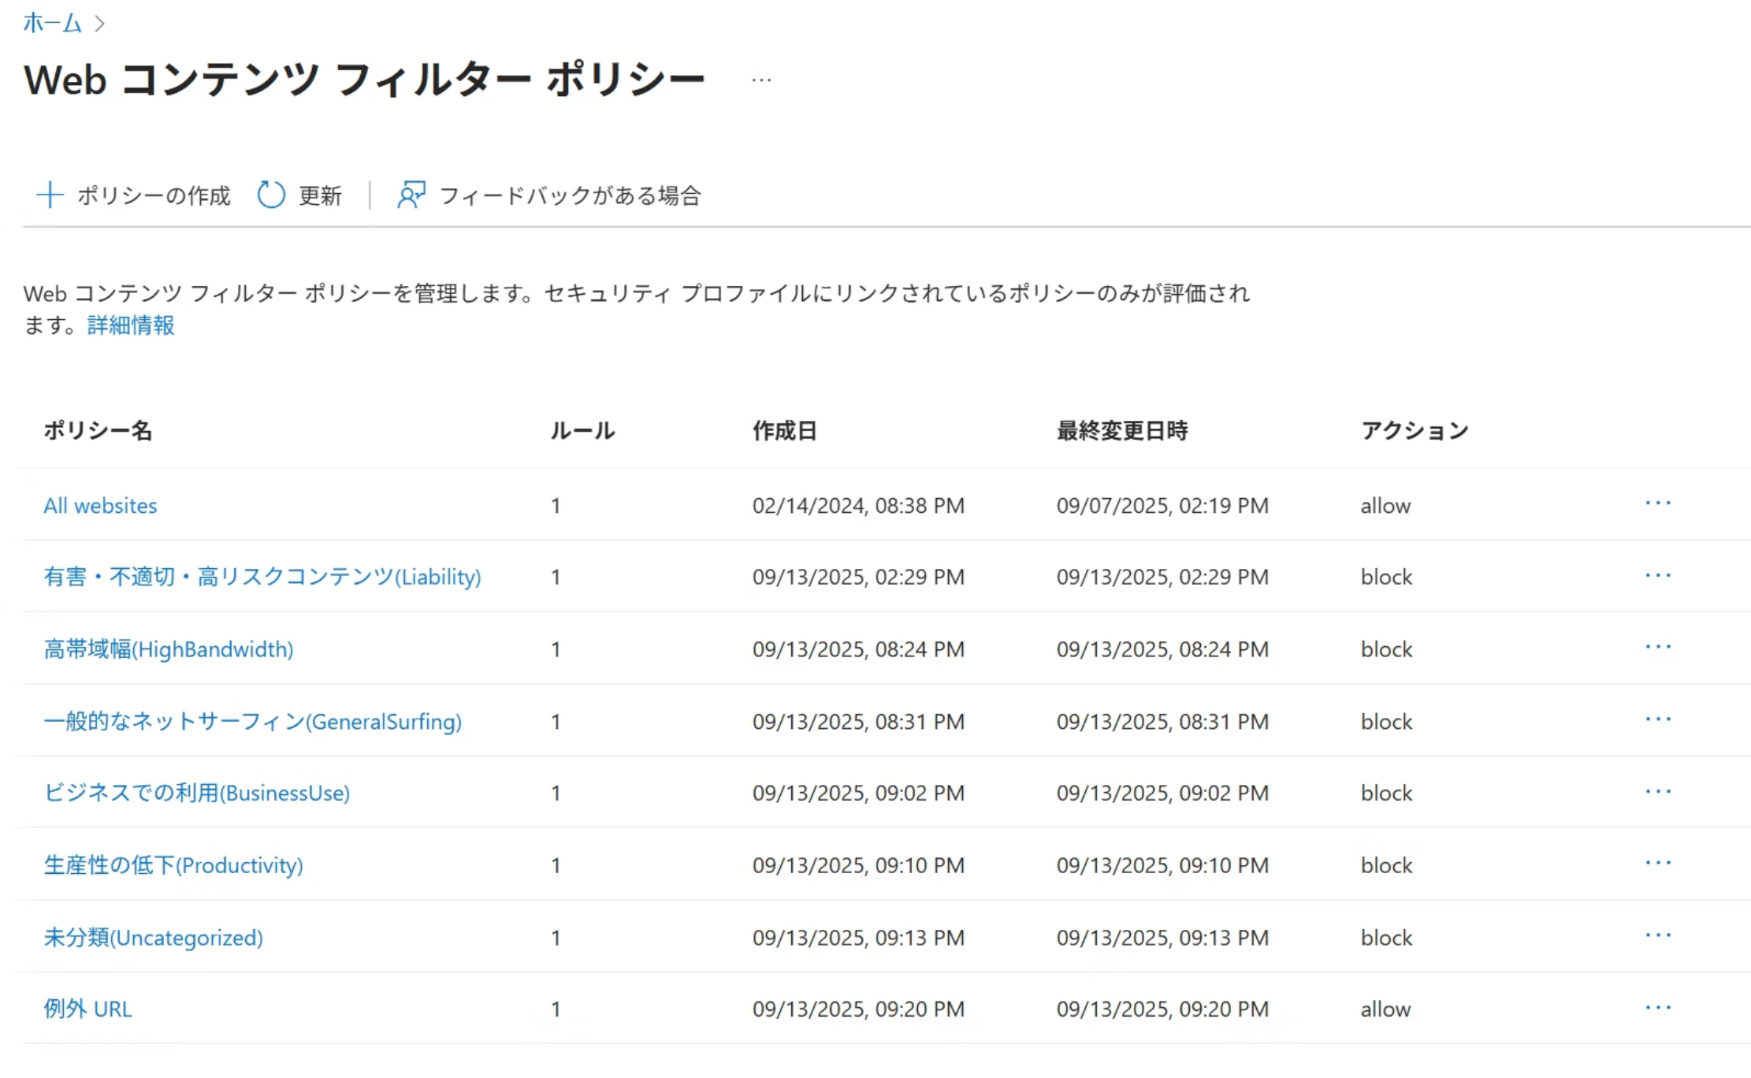Open more options for the GeneralSurfing policy row
The width and height of the screenshot is (1751, 1078).
(1658, 720)
